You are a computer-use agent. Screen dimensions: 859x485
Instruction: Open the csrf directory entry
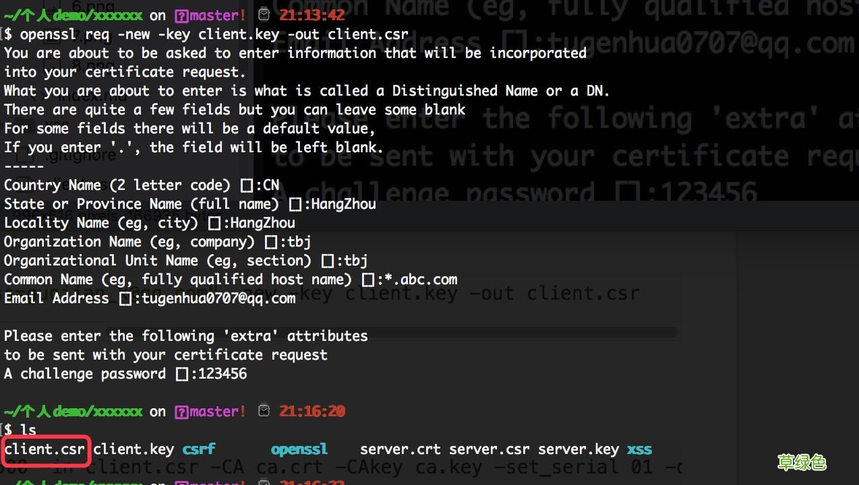click(x=198, y=449)
